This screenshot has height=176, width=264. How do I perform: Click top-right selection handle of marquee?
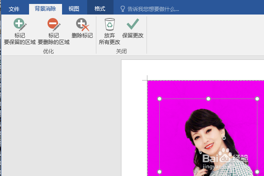coord(257,99)
